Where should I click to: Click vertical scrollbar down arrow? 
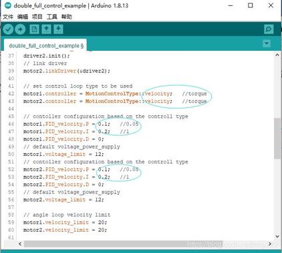pos(277,236)
